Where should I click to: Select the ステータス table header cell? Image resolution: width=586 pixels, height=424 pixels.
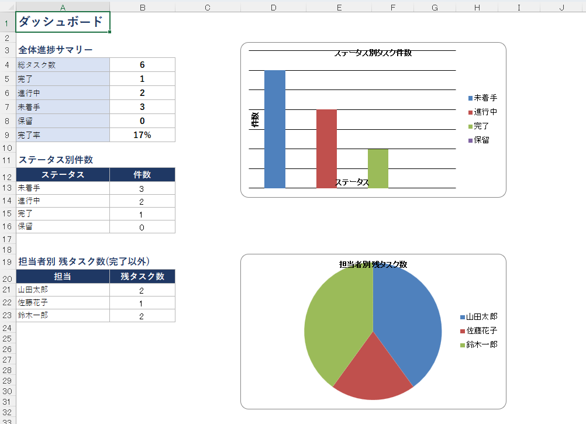point(63,174)
